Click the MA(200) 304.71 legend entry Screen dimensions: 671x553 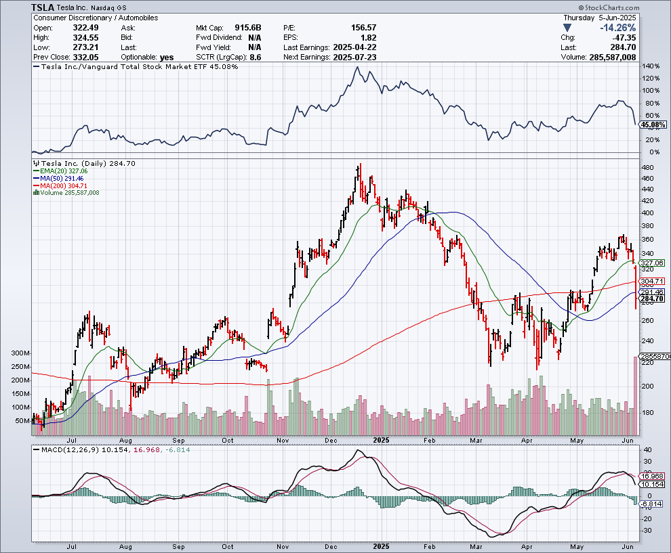pos(60,185)
